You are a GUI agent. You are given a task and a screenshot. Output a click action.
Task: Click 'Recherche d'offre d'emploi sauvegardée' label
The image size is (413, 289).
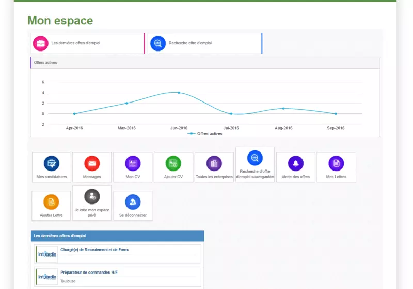255,174
